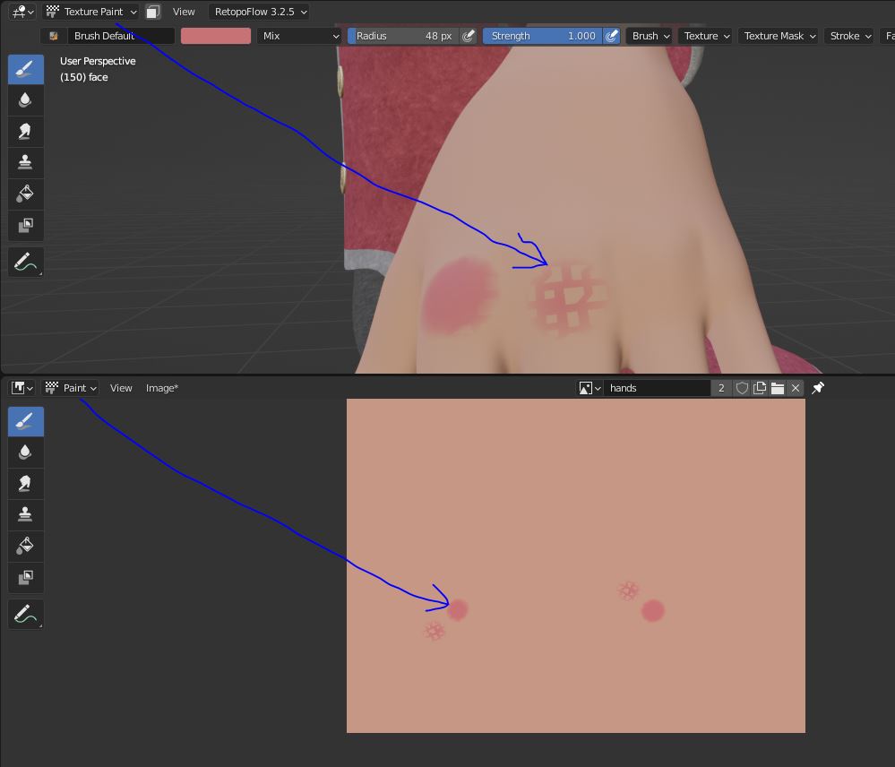Open the pink brush color swatch
Image resolution: width=895 pixels, height=767 pixels.
216,36
